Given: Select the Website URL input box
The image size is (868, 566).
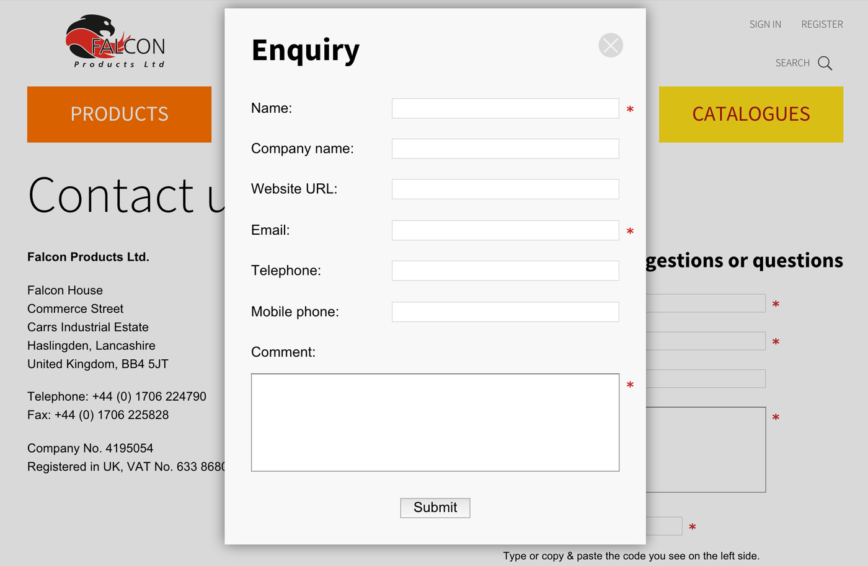Looking at the screenshot, I should [x=505, y=189].
